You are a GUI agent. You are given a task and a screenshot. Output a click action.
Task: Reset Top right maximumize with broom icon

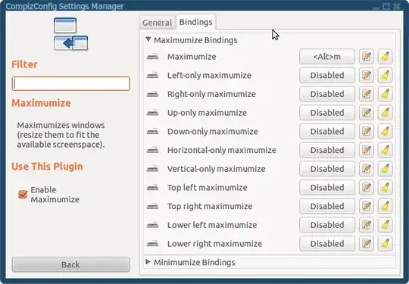[385, 206]
